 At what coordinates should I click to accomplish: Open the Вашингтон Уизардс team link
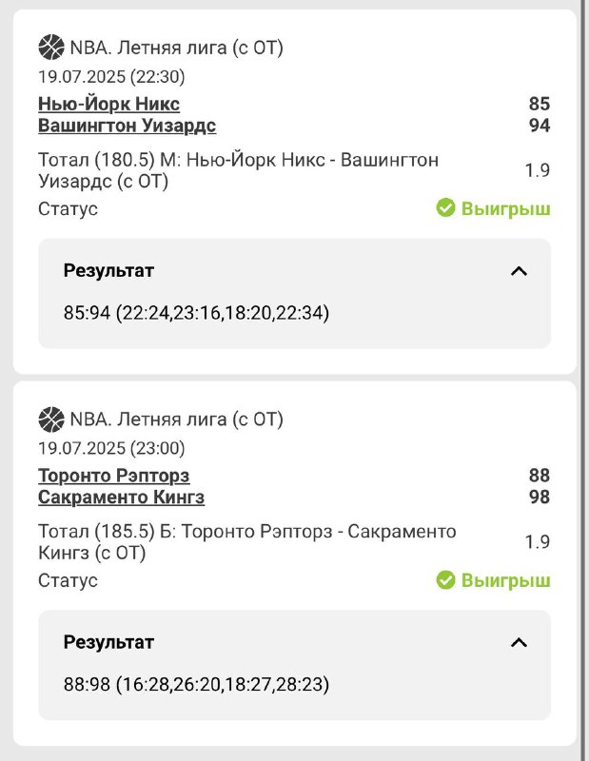pos(127,126)
